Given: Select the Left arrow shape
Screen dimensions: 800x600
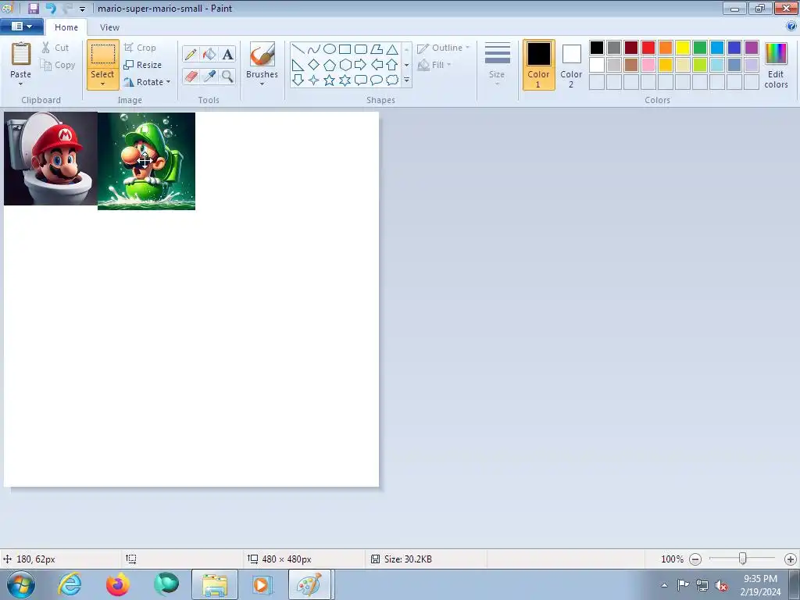Looking at the screenshot, I should point(377,65).
